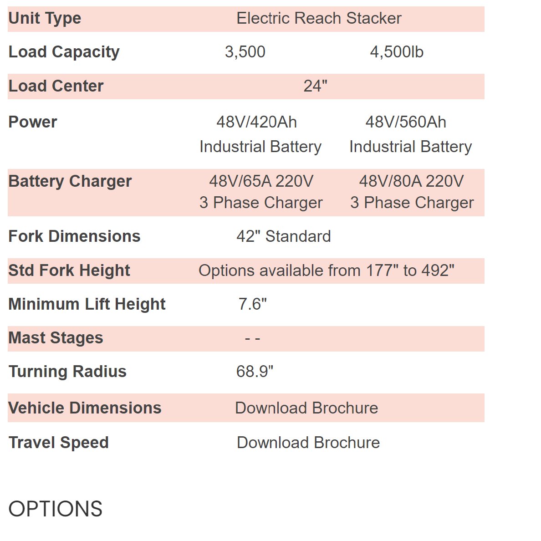Click the 68.9" turning radius value
This screenshot has width=541, height=541.
(x=255, y=372)
